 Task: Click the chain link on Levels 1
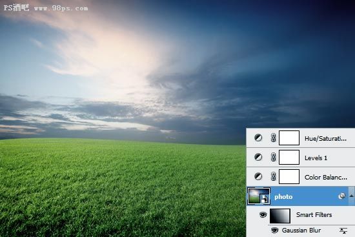(x=273, y=157)
